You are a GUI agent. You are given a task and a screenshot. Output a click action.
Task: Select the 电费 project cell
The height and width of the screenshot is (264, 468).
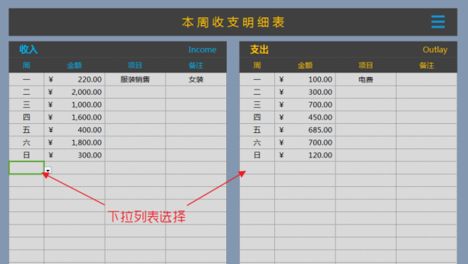[365, 80]
